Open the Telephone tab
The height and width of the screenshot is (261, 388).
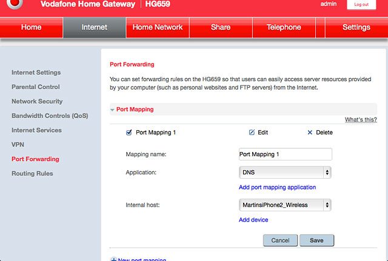pos(284,27)
